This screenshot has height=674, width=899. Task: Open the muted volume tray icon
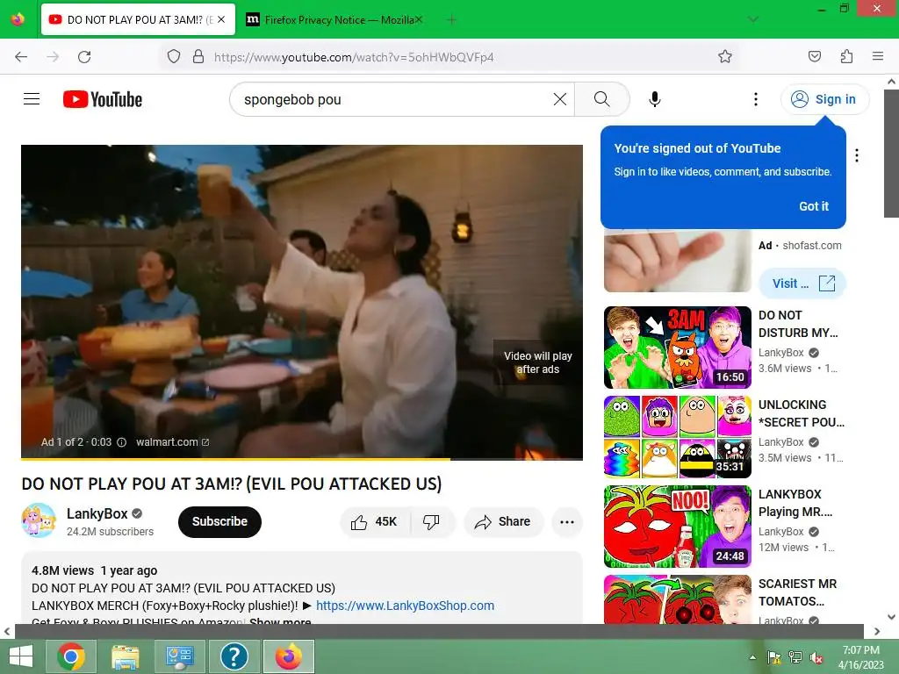(x=816, y=657)
